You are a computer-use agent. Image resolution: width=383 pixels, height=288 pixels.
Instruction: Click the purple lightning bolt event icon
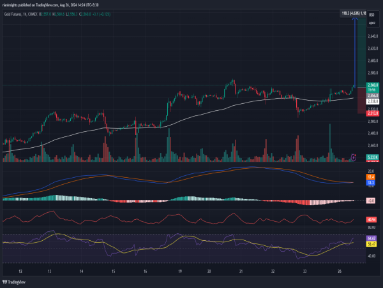[354, 157]
